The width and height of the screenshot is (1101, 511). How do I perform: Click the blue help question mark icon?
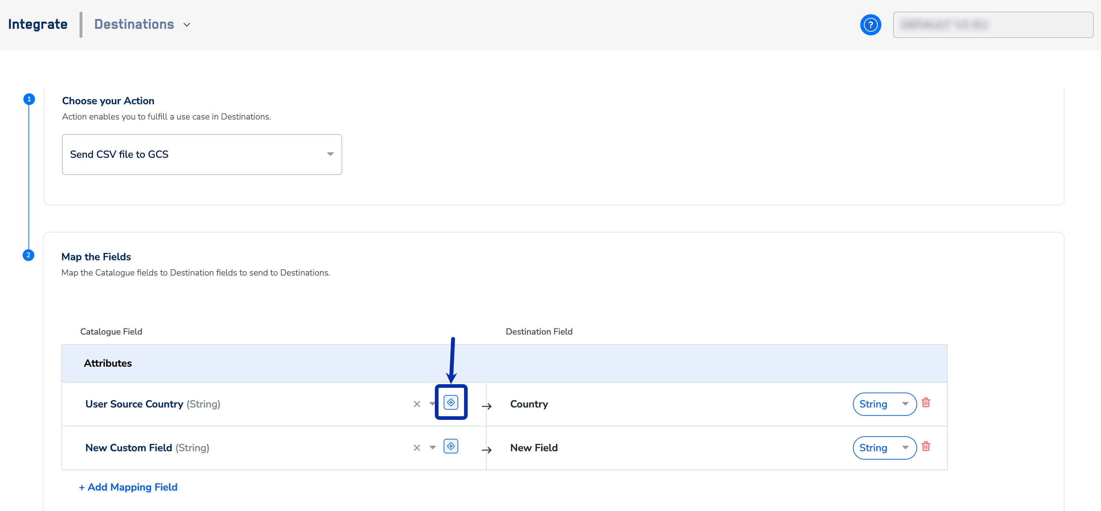870,25
